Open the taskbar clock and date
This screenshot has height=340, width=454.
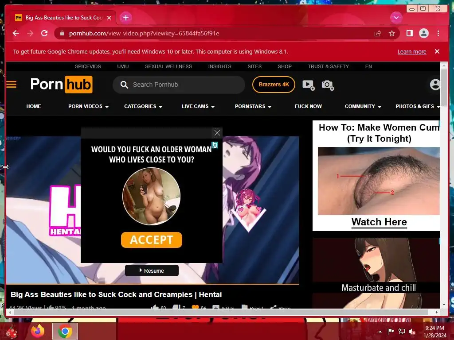point(435,332)
